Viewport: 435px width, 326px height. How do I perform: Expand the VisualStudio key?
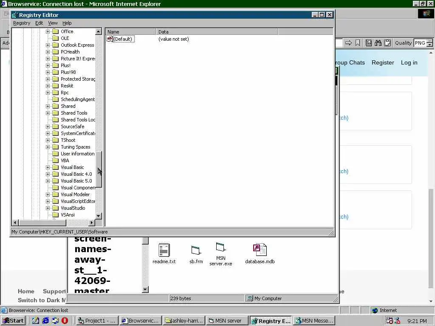click(48, 208)
